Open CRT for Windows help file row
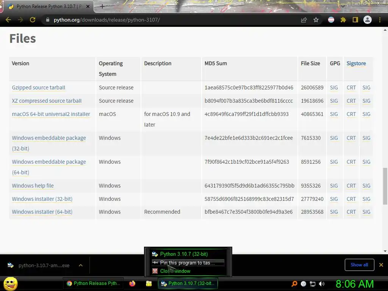The height and width of the screenshot is (291, 388). pyautogui.click(x=351, y=186)
